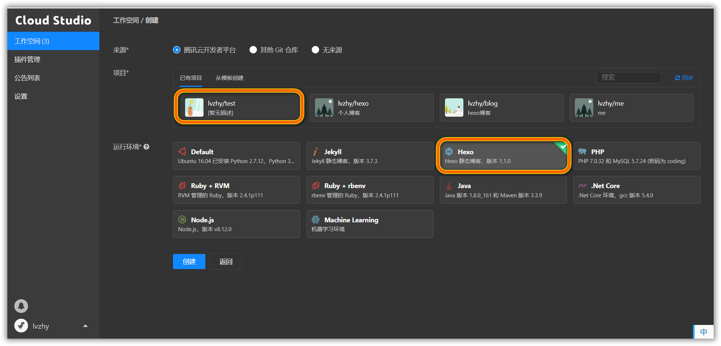This screenshot has width=721, height=346.
Task: Click the 个人博客 project description
Action: [349, 113]
